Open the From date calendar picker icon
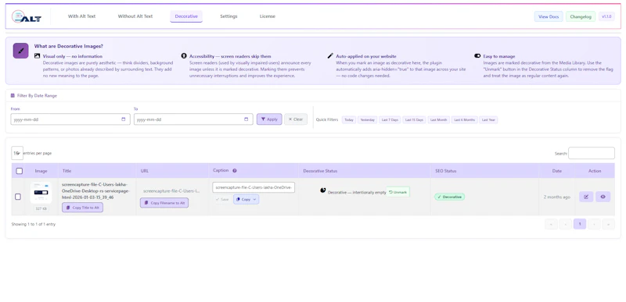Image resolution: width=626 pixels, height=302 pixels. [124, 119]
